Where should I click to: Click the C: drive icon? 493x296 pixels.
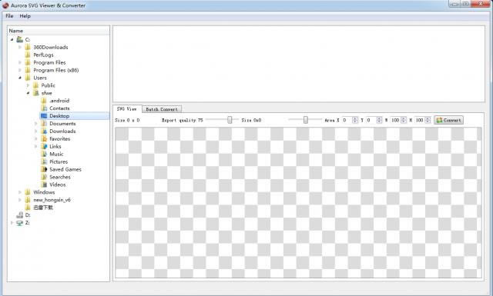click(20, 39)
